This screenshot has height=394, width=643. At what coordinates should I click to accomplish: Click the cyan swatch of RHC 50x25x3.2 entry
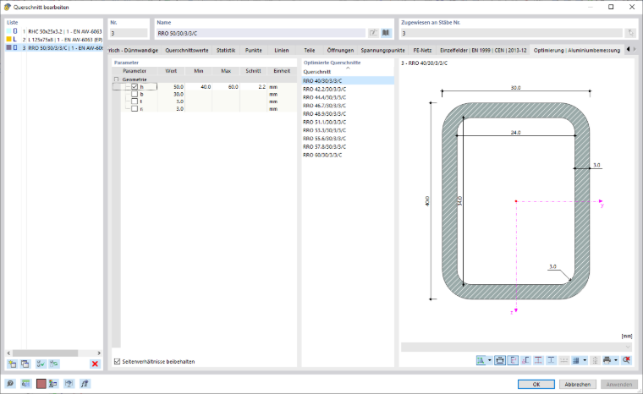point(8,31)
